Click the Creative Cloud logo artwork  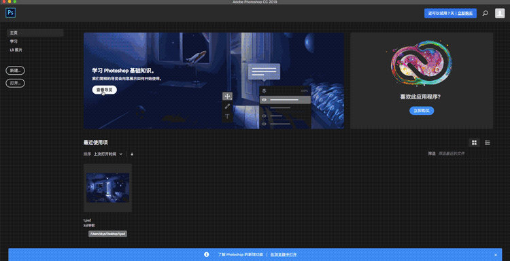(421, 63)
